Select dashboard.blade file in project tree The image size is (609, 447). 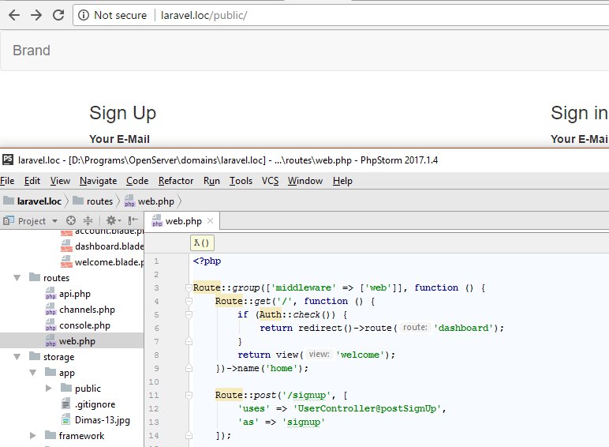102,246
